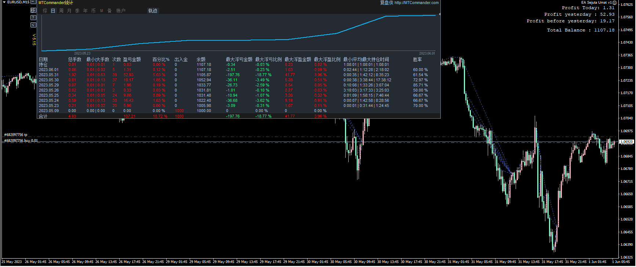Click the small arrow at chart panel edge
This screenshot has height=267, width=636.
click(x=439, y=14)
